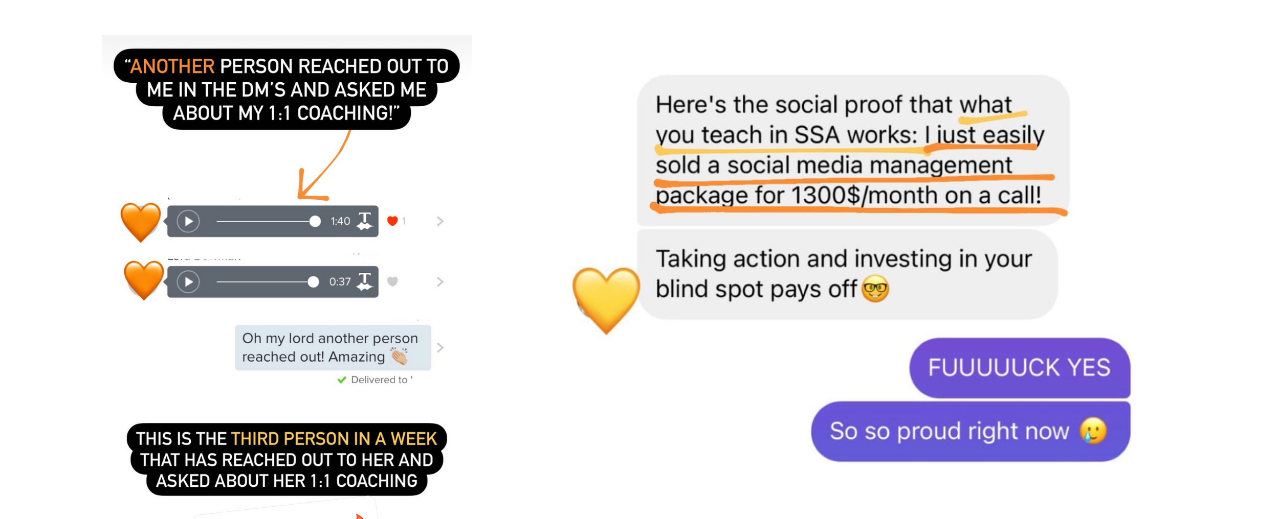Image resolution: width=1279 pixels, height=519 pixels.
Task: Click the slider knob of 0:37 audio
Action: click(x=313, y=281)
